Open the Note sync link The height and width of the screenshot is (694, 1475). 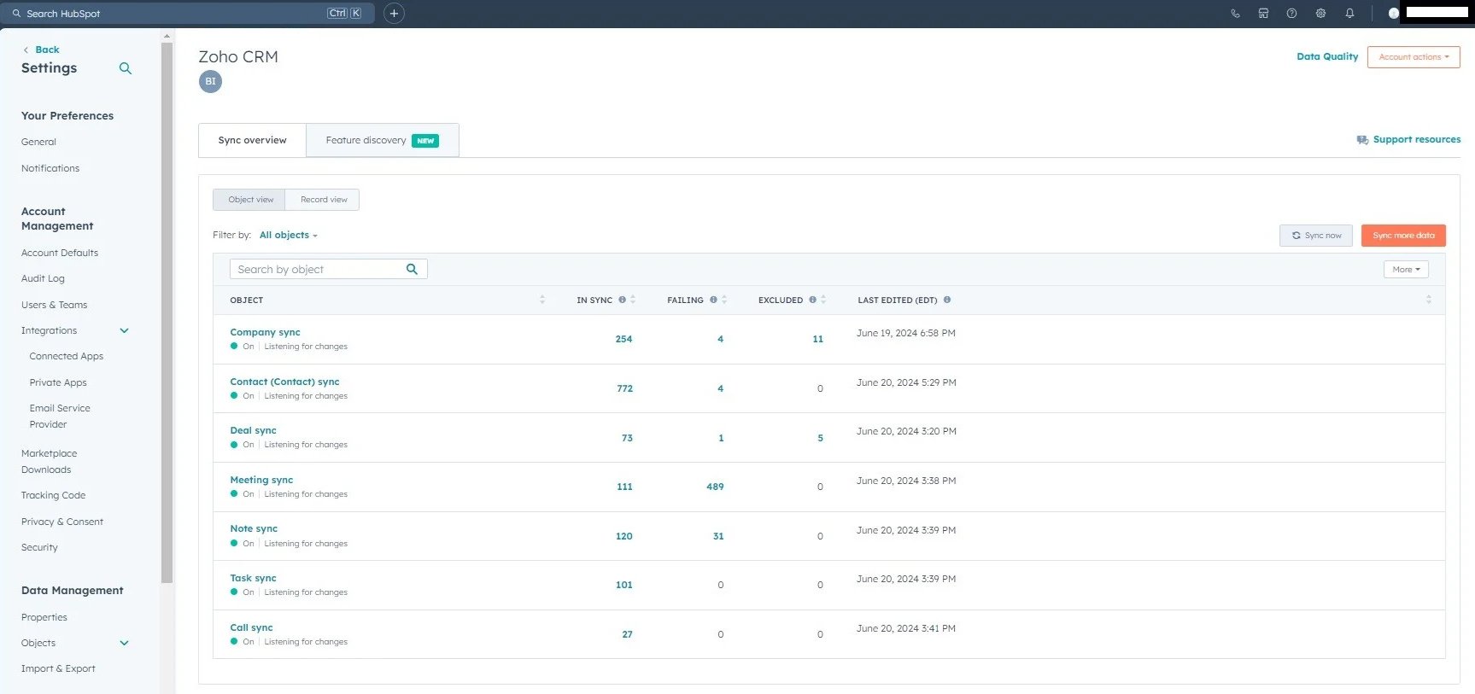pyautogui.click(x=254, y=529)
